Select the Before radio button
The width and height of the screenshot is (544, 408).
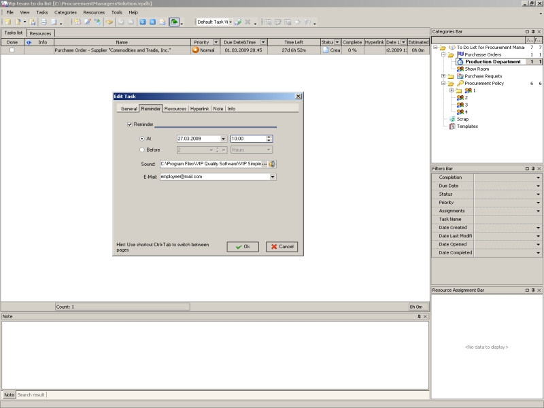pos(141,150)
